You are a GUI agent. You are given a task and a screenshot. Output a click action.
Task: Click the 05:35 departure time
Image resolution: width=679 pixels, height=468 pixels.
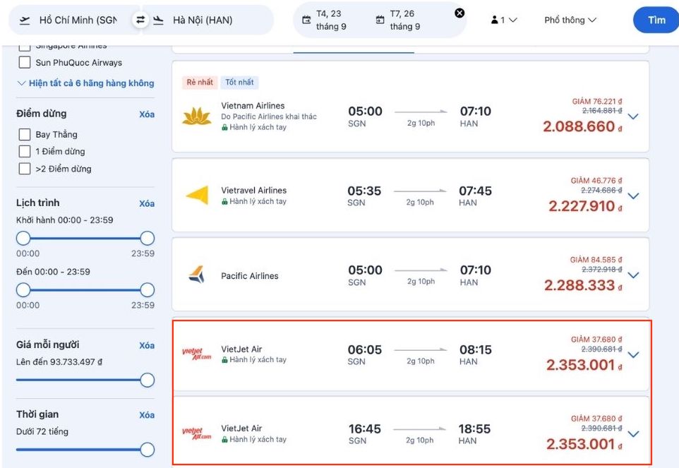[364, 191]
